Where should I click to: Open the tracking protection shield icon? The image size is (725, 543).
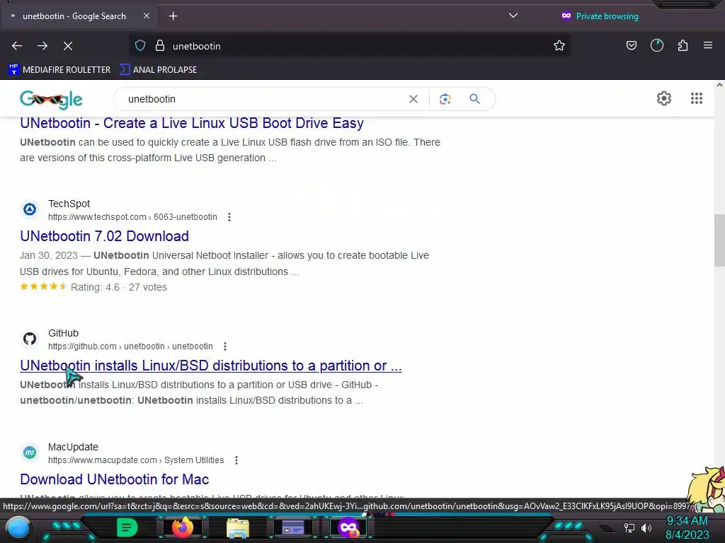140,46
